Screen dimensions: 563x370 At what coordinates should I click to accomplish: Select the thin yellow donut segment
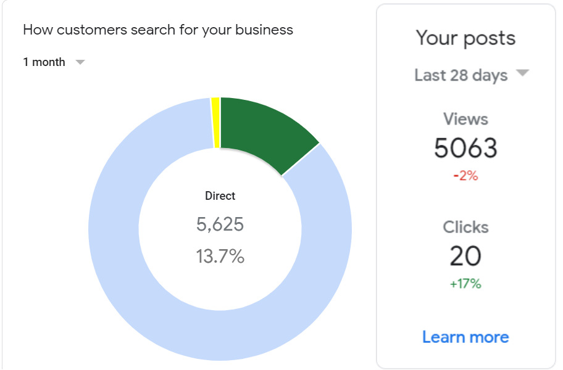click(215, 123)
